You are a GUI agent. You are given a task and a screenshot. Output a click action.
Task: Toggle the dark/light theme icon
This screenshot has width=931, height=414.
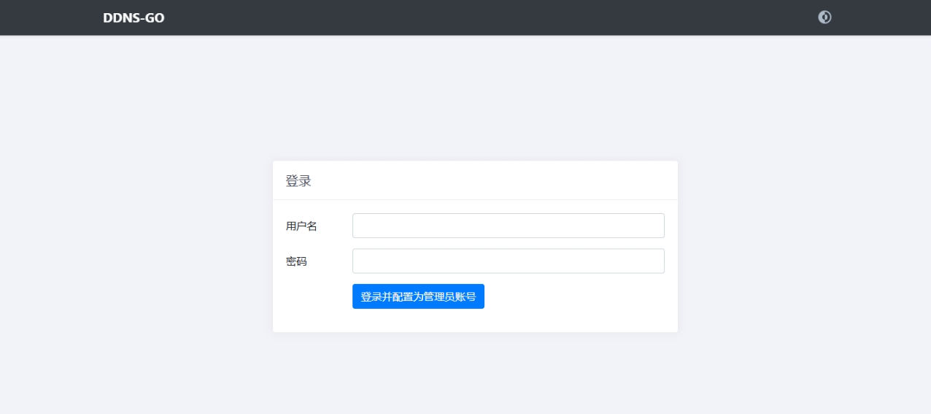825,18
